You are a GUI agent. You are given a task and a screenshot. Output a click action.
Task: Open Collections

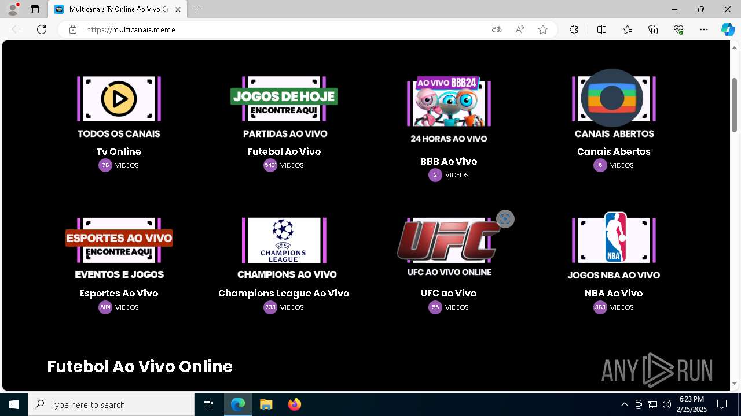653,29
